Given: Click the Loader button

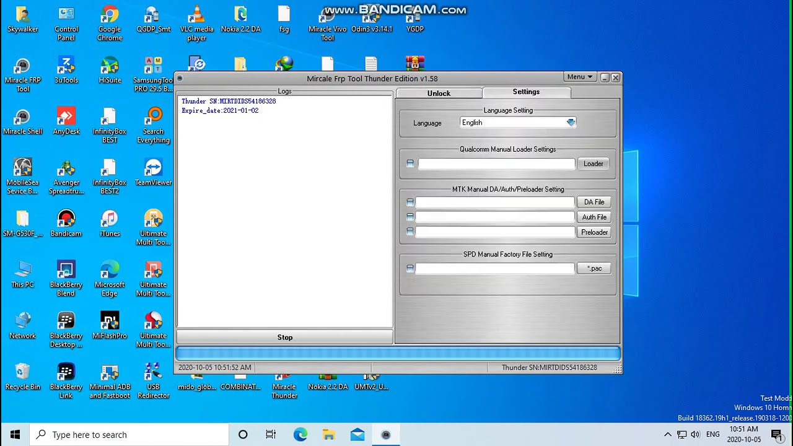Looking at the screenshot, I should 593,164.
